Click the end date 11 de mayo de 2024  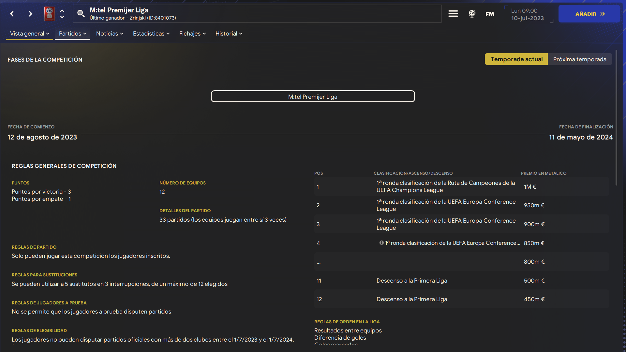[581, 137]
